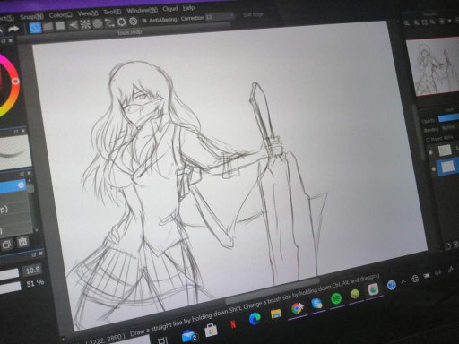The image size is (459, 344).
Task: Adjust the layer Opacity slider
Action: pyautogui.click(x=448, y=118)
